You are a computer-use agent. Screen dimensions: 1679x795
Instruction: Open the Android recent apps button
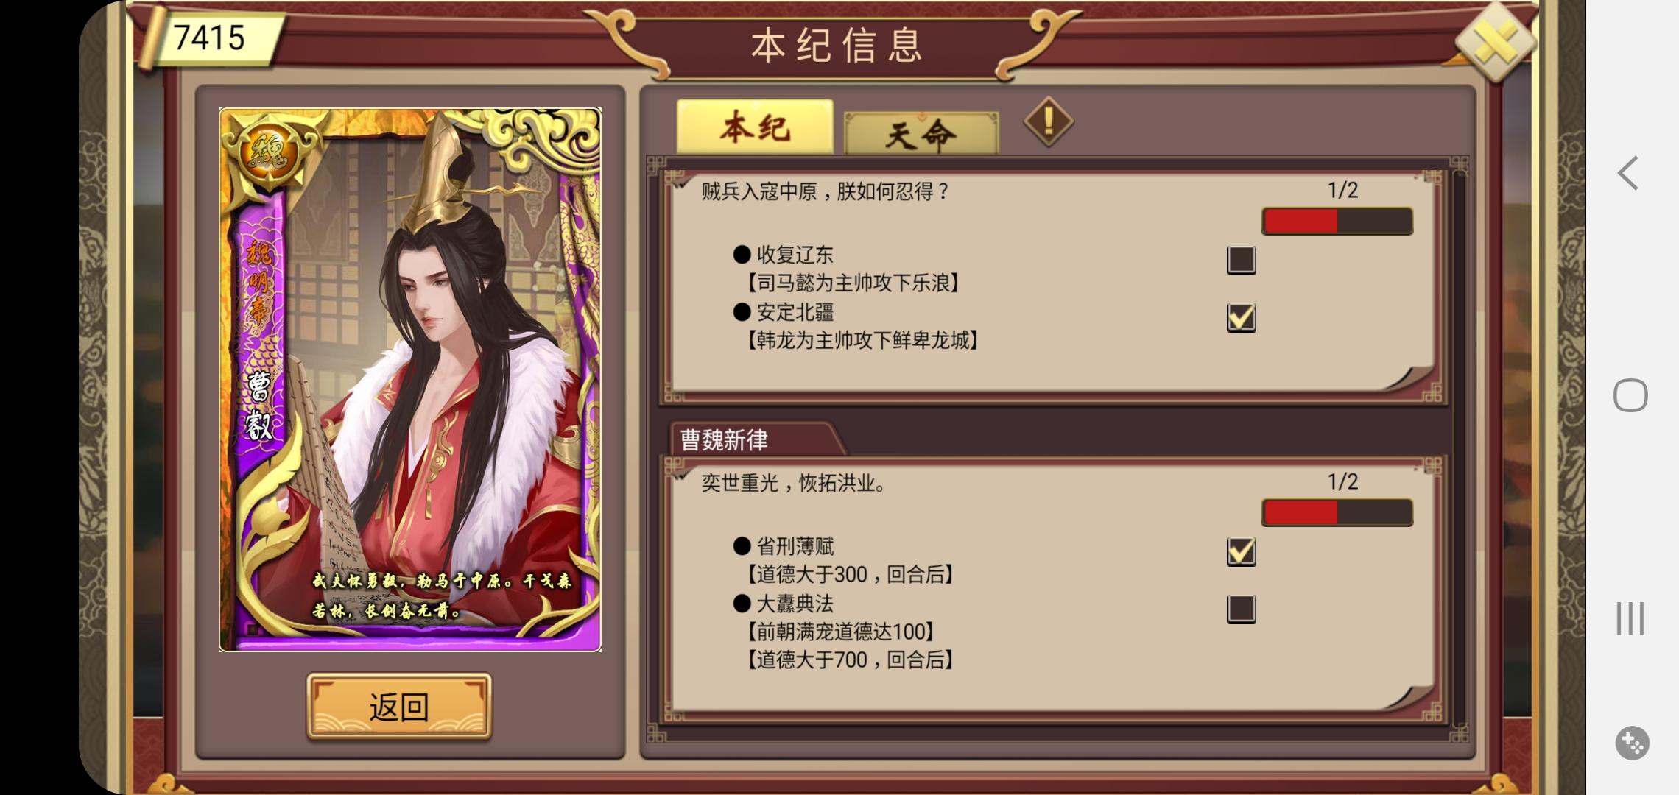click(x=1630, y=618)
